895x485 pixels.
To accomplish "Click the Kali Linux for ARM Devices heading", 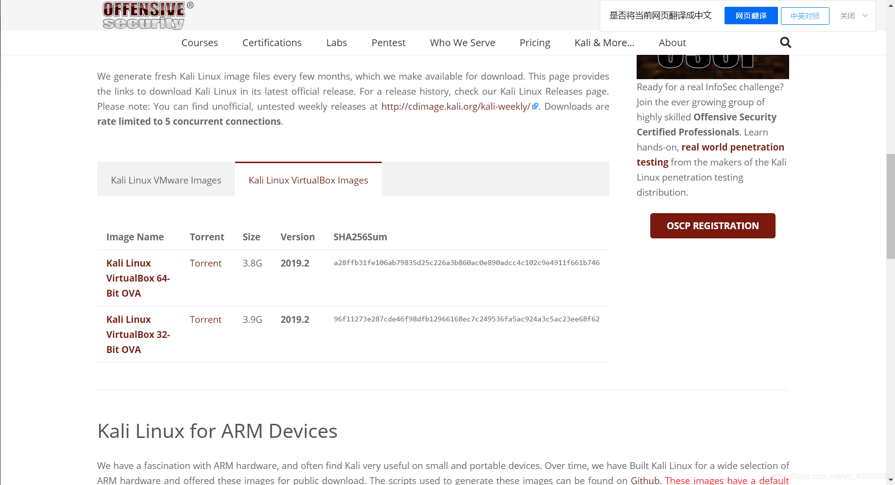I will pos(217,431).
